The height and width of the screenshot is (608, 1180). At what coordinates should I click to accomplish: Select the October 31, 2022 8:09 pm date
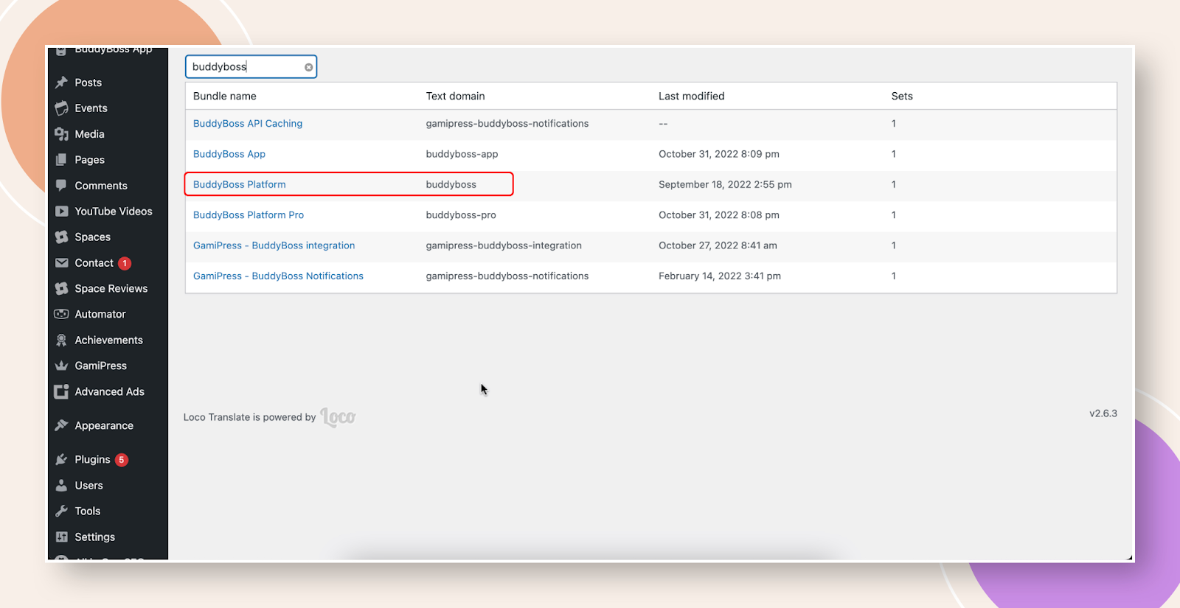[719, 154]
